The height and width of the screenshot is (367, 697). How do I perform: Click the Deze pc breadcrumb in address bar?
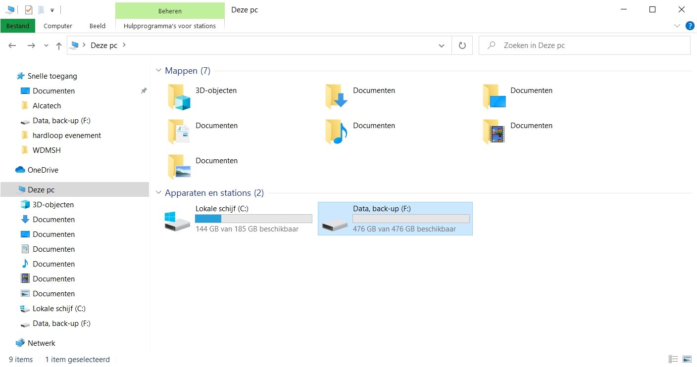click(104, 45)
